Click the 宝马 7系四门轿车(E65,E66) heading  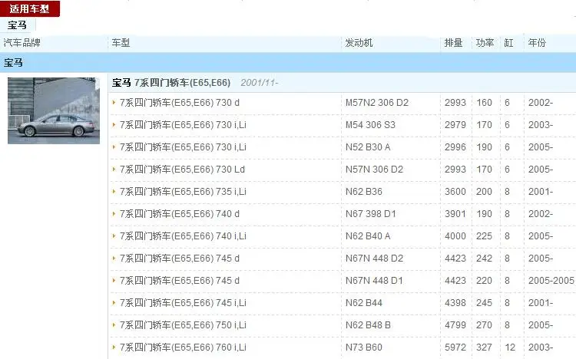171,83
